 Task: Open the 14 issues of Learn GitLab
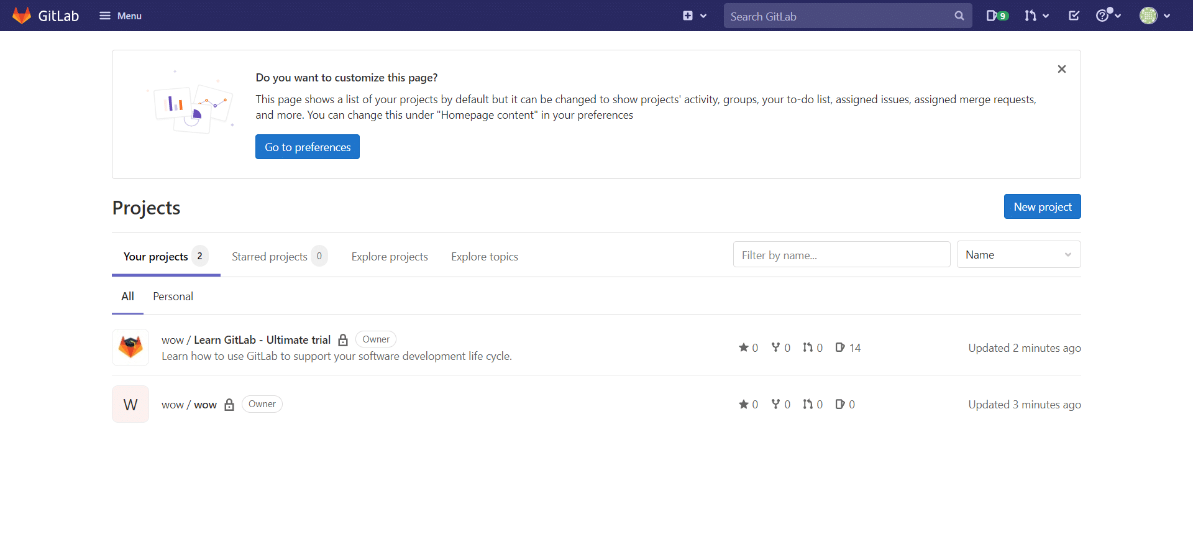click(x=848, y=347)
